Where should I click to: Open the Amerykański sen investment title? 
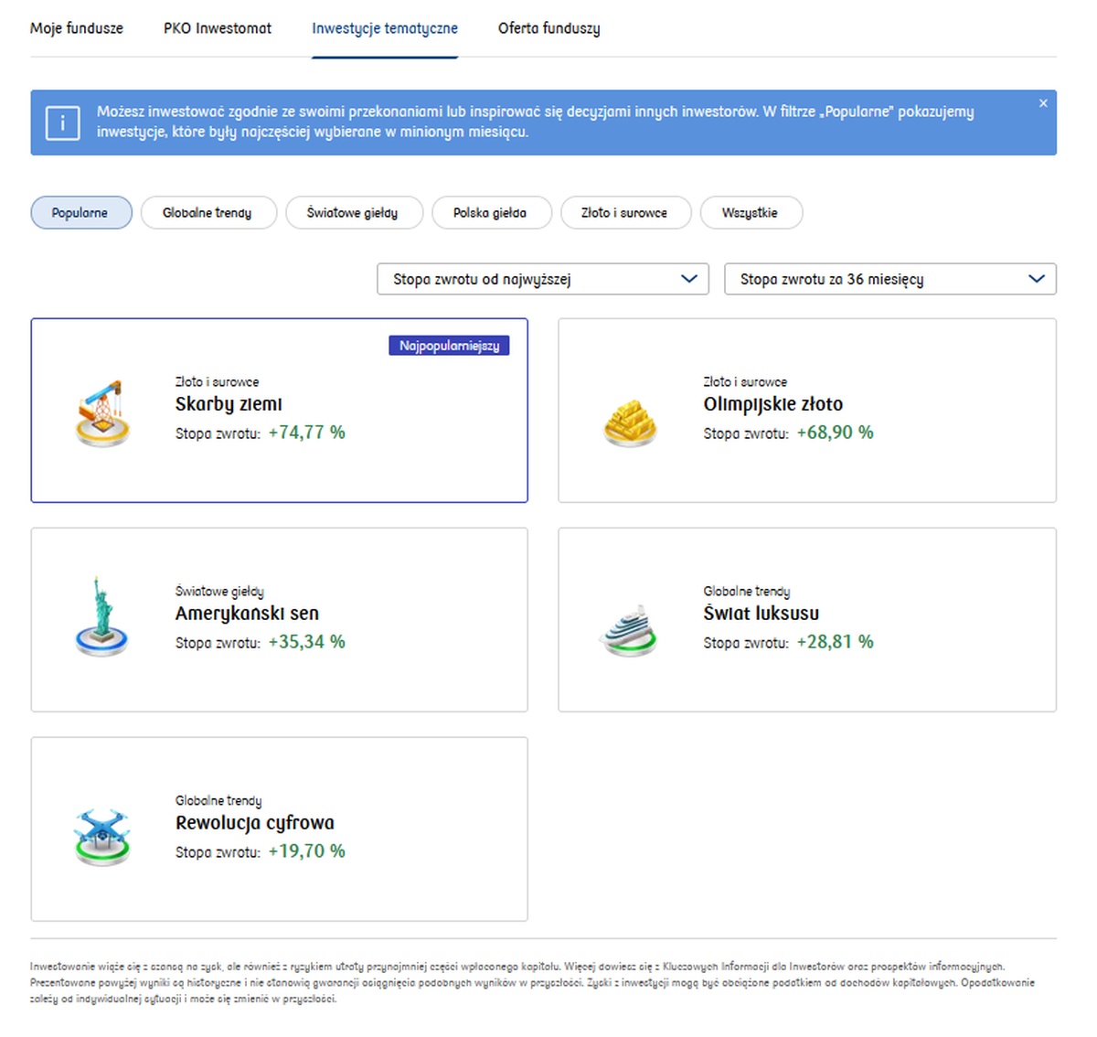(247, 614)
